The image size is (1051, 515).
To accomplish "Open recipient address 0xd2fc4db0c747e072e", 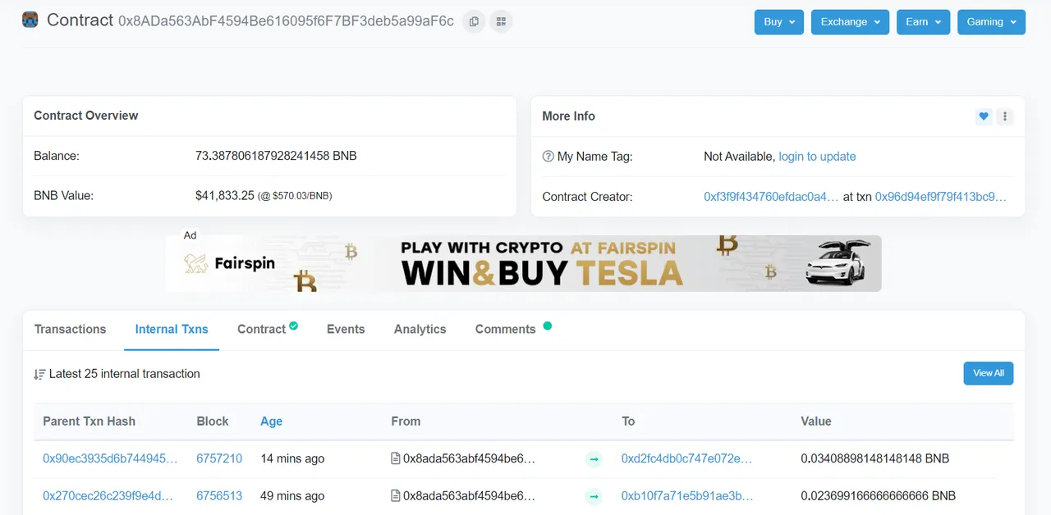I will pos(686,458).
